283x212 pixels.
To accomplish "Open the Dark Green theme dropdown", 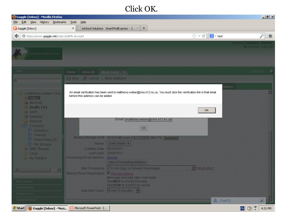I will coord(119,143).
